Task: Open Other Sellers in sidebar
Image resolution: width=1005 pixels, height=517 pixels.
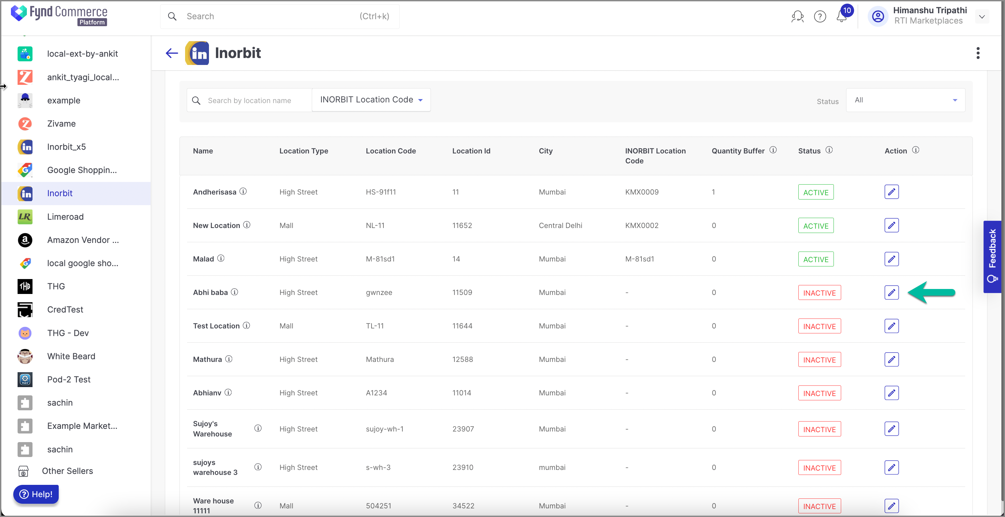Action: click(x=76, y=471)
